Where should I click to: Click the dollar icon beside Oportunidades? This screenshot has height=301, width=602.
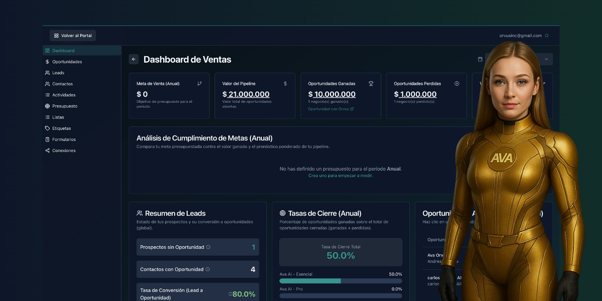click(48, 61)
